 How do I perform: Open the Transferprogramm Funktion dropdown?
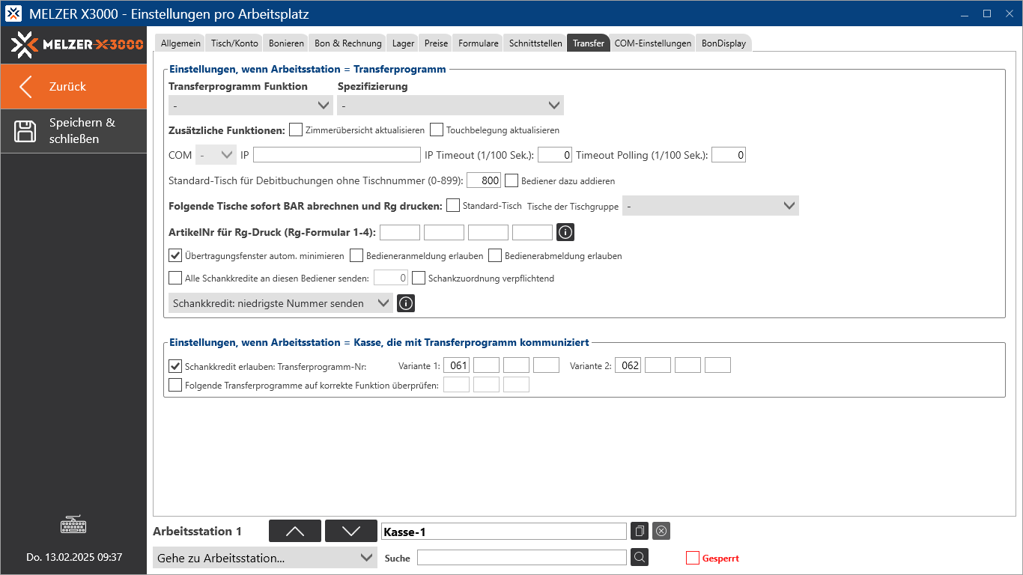250,105
